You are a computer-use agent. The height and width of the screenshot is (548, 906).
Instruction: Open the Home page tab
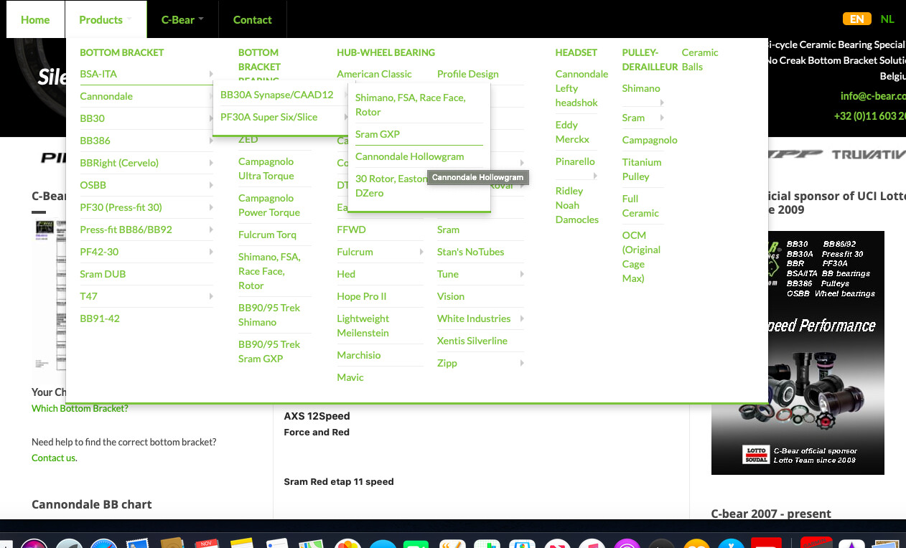coord(35,19)
